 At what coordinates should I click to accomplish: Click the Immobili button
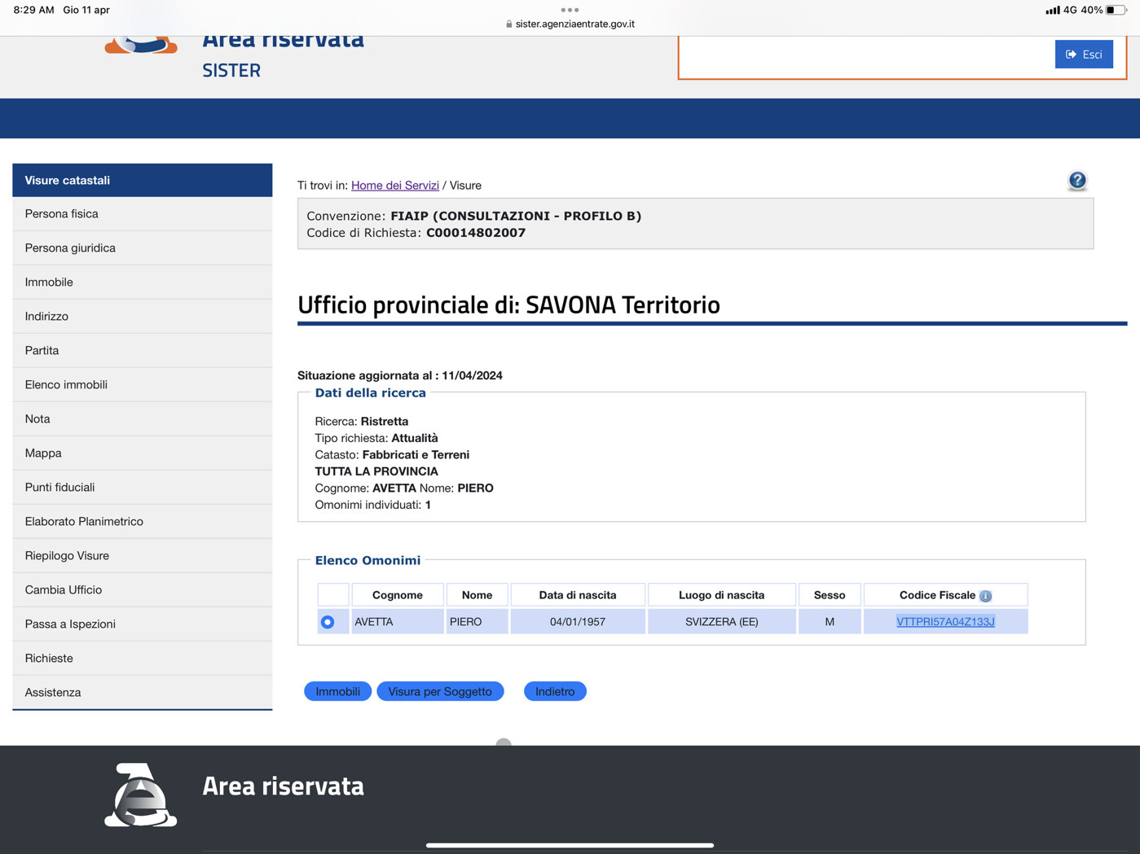337,691
